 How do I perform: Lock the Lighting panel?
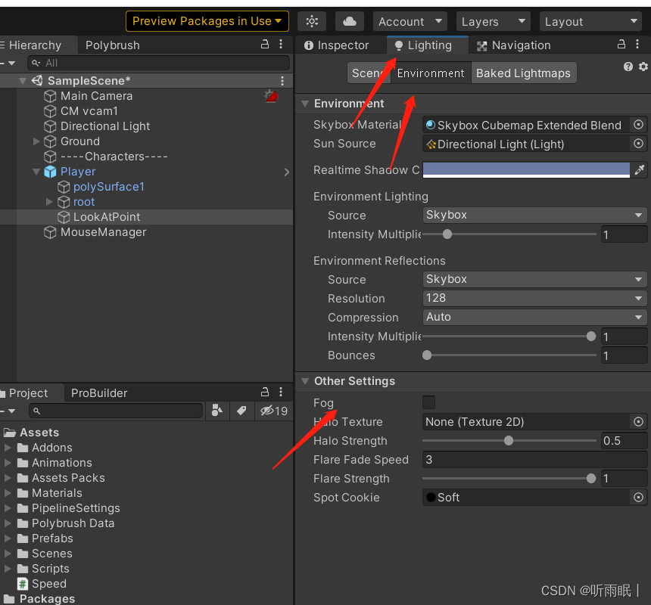[621, 45]
